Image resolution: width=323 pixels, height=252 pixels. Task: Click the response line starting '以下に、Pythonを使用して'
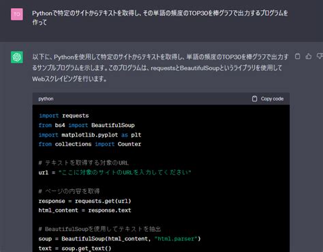tap(160, 57)
